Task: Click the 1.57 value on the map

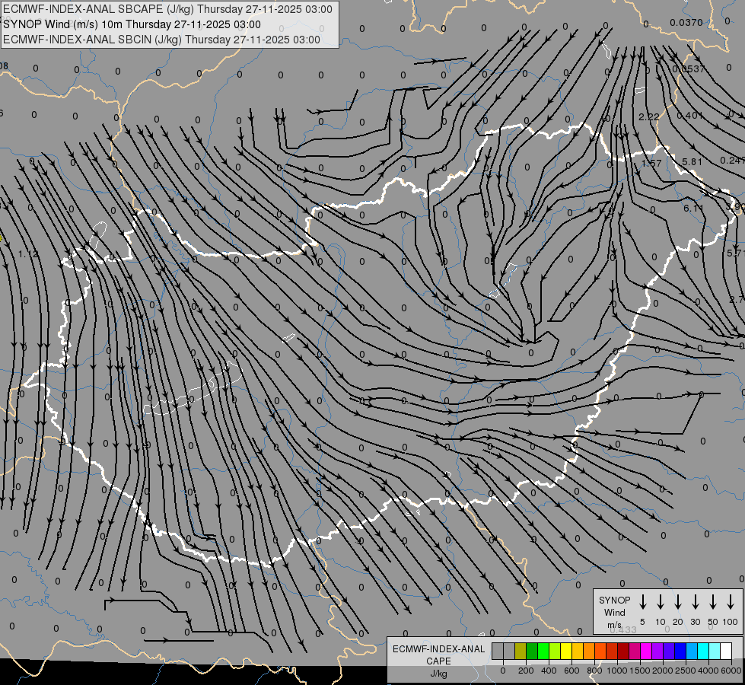Action: [x=651, y=163]
